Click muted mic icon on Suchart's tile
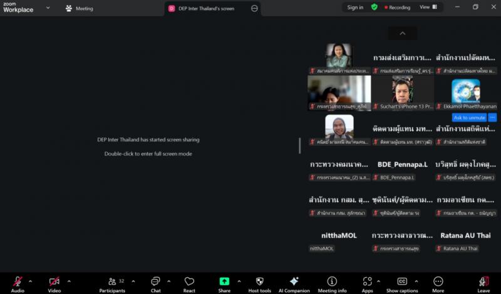The height and width of the screenshot is (294, 501). click(376, 106)
